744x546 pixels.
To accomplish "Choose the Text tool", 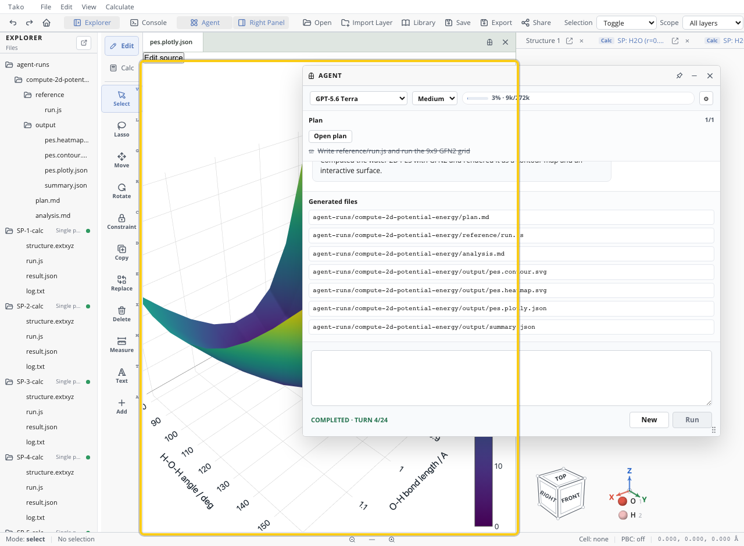I will click(x=121, y=375).
